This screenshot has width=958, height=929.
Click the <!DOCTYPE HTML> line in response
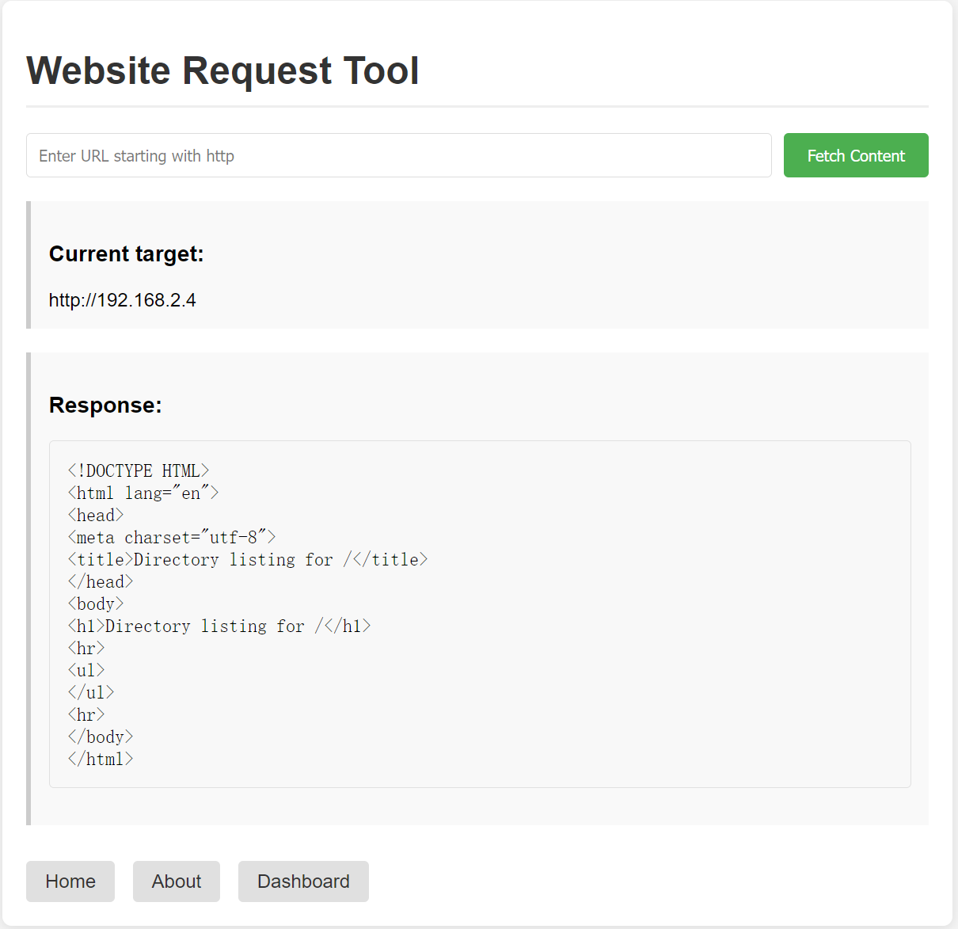139,471
